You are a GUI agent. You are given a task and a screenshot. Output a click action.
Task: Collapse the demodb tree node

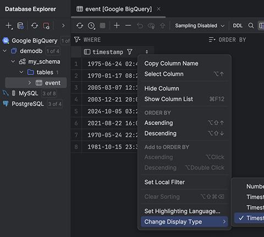tap(5, 51)
